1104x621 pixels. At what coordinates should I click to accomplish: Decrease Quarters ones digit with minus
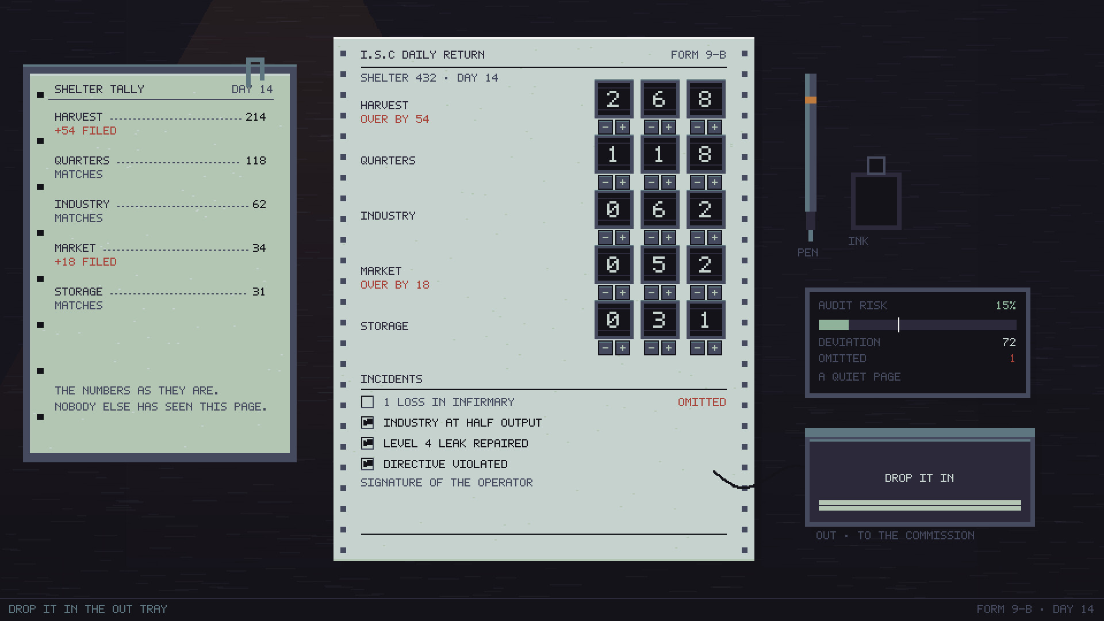point(697,182)
